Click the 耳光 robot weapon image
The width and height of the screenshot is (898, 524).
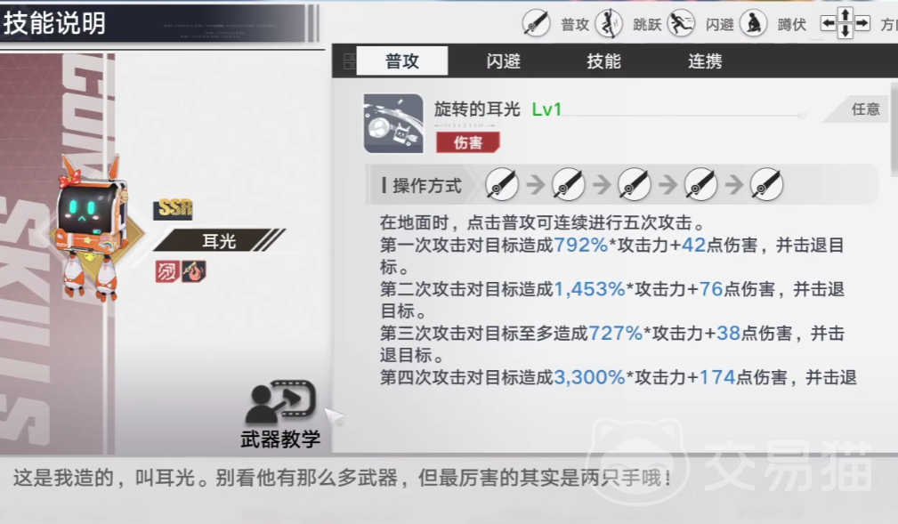click(92, 228)
